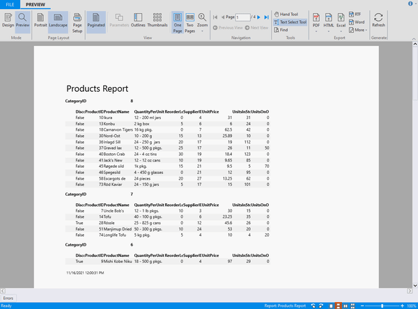Open the Find tool
The width and height of the screenshot is (418, 309).
pyautogui.click(x=282, y=30)
